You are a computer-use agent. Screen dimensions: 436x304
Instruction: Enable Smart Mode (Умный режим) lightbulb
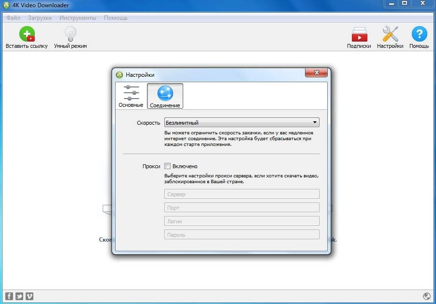71,34
